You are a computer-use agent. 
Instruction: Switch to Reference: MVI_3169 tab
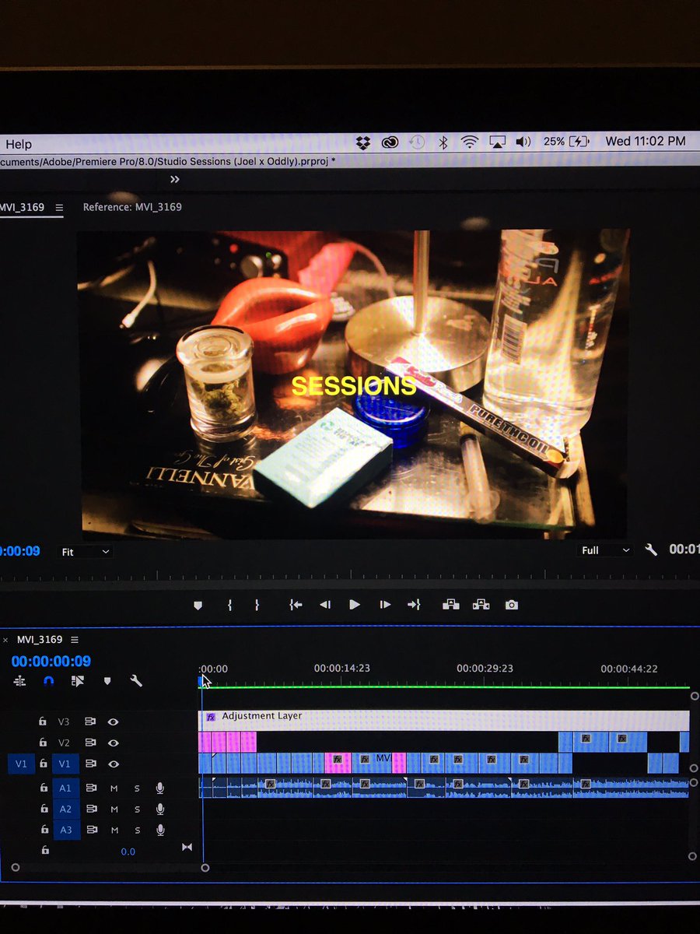pos(132,207)
